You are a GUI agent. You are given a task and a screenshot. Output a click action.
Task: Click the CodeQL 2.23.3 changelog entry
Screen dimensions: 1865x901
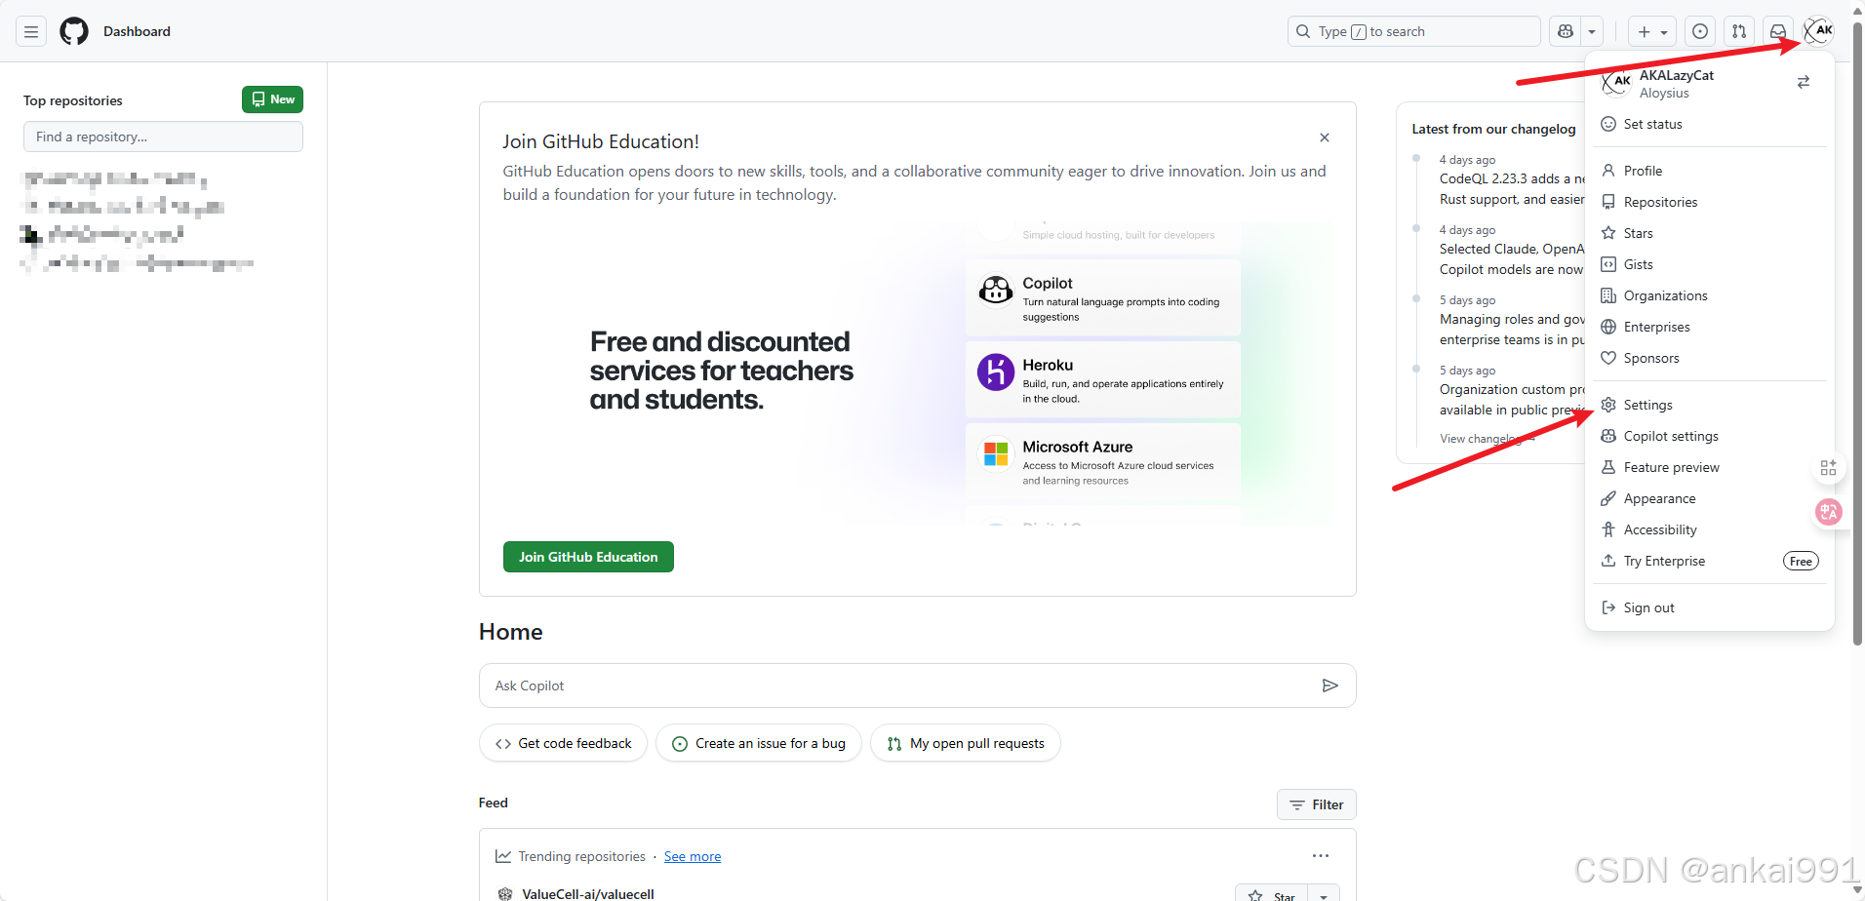pyautogui.click(x=1512, y=189)
